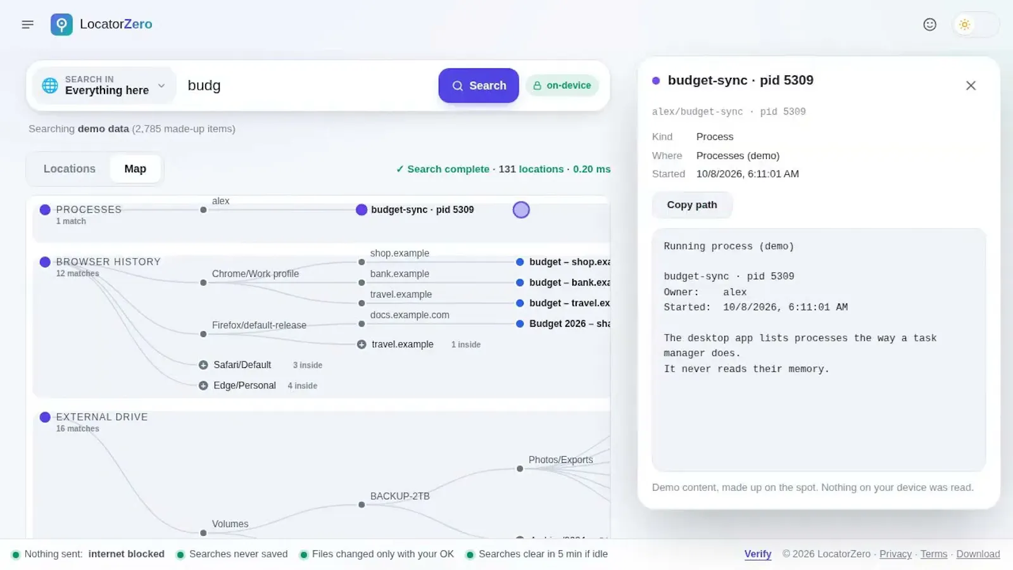Screen dimensions: 1013x570
Task: Click the Nothing sent: internet blocked status
Action: click(x=89, y=554)
